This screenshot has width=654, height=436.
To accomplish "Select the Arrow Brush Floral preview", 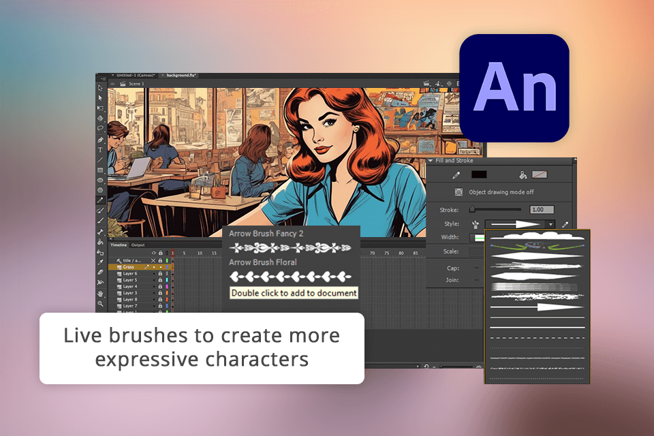I will click(290, 276).
